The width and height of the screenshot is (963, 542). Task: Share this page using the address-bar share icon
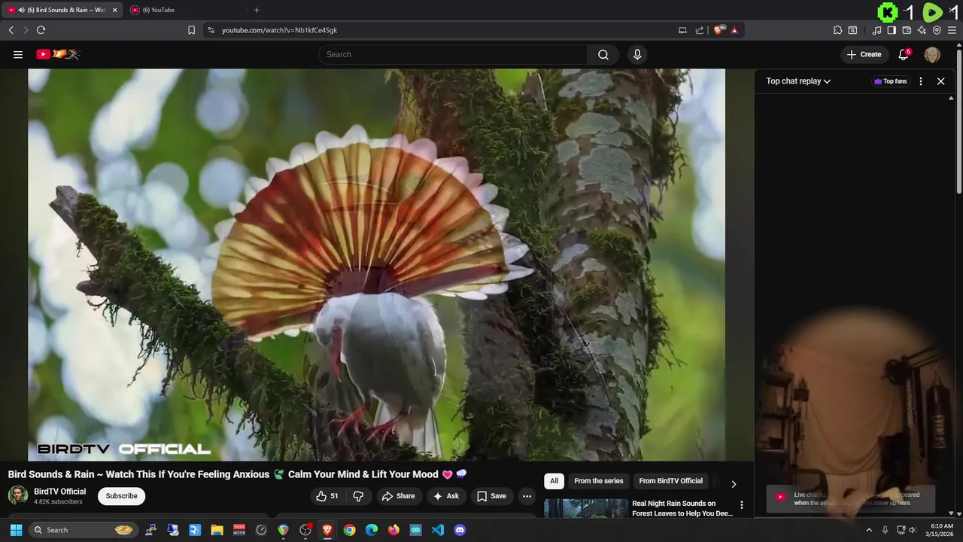click(x=700, y=30)
